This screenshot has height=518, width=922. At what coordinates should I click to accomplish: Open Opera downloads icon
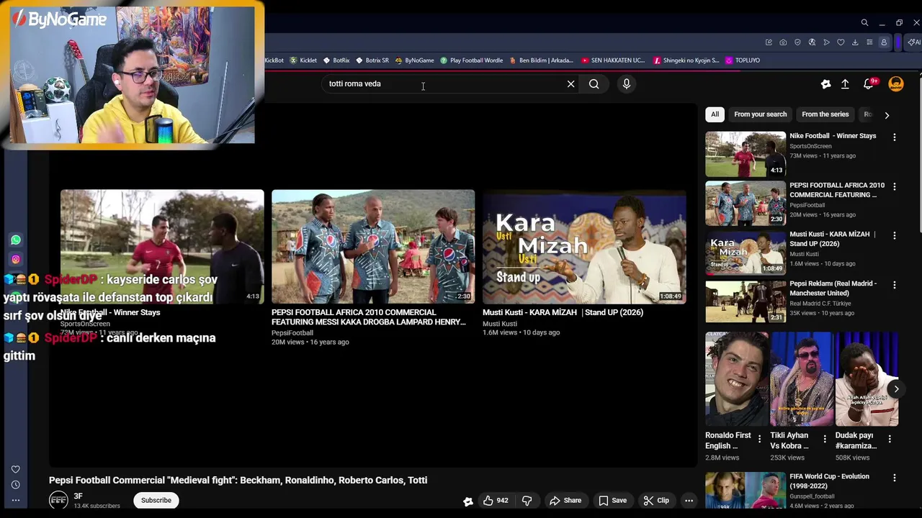click(855, 42)
